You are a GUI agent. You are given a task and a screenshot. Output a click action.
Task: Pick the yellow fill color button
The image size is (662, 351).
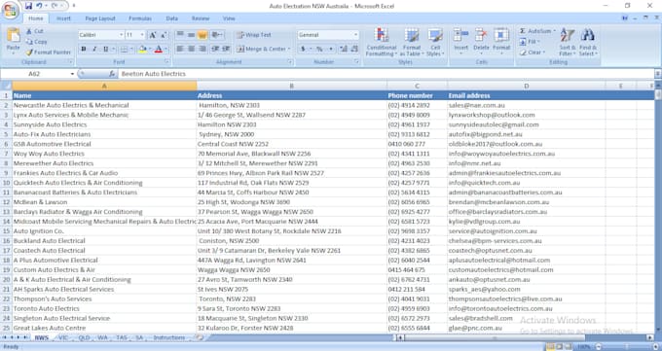(142, 50)
